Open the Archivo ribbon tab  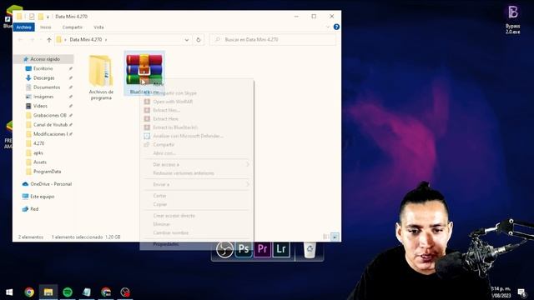pos(24,27)
